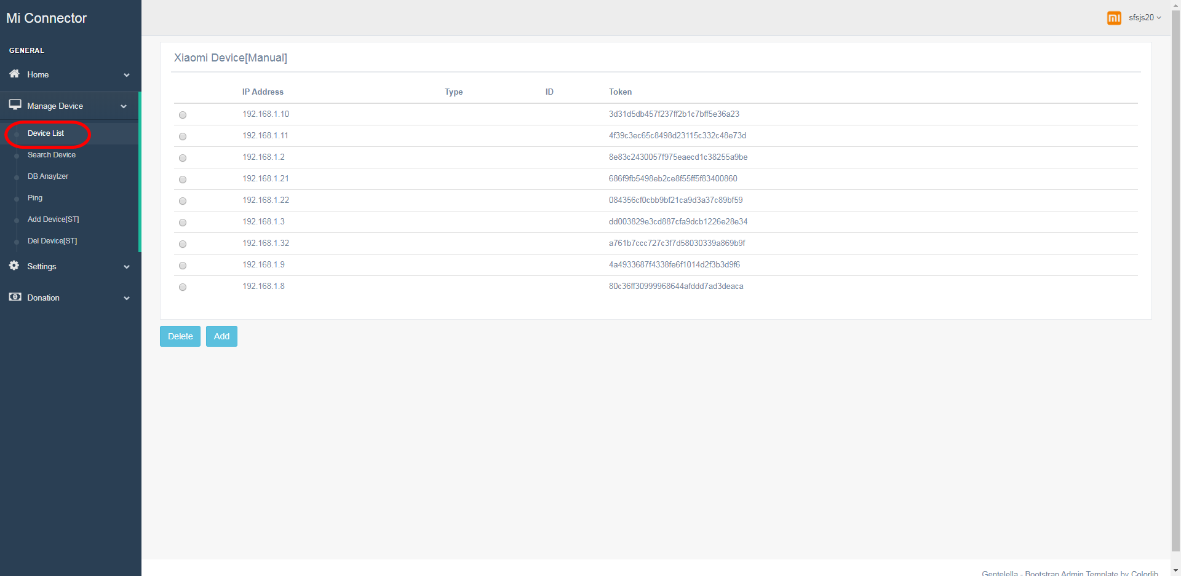
Task: Open the sfsjs20 user dropdown
Action: pos(1145,18)
